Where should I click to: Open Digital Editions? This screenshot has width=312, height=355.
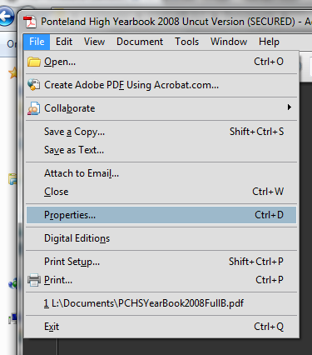tap(161, 238)
